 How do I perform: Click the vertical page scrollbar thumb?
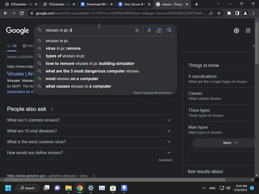(257, 43)
